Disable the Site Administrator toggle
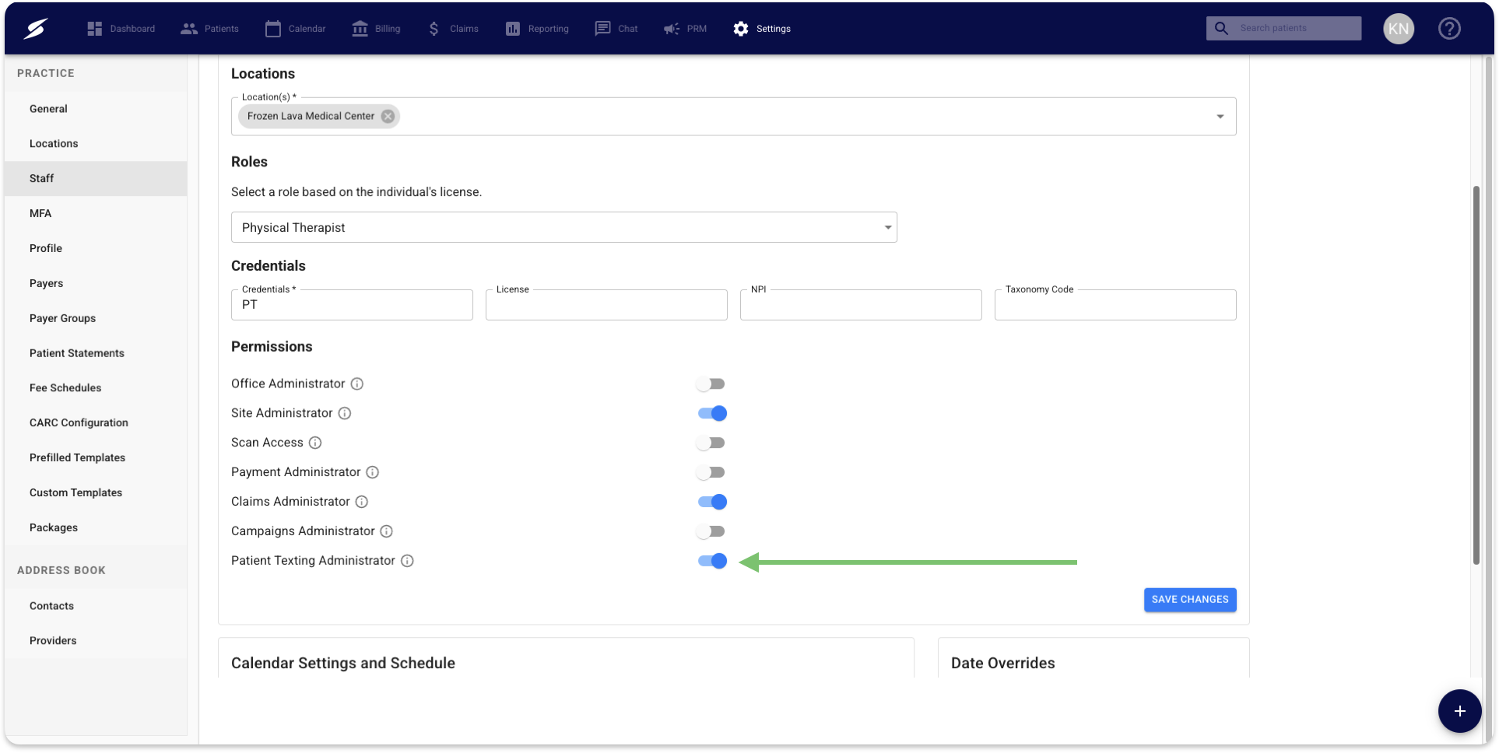Image resolution: width=1499 pixels, height=753 pixels. click(x=712, y=413)
